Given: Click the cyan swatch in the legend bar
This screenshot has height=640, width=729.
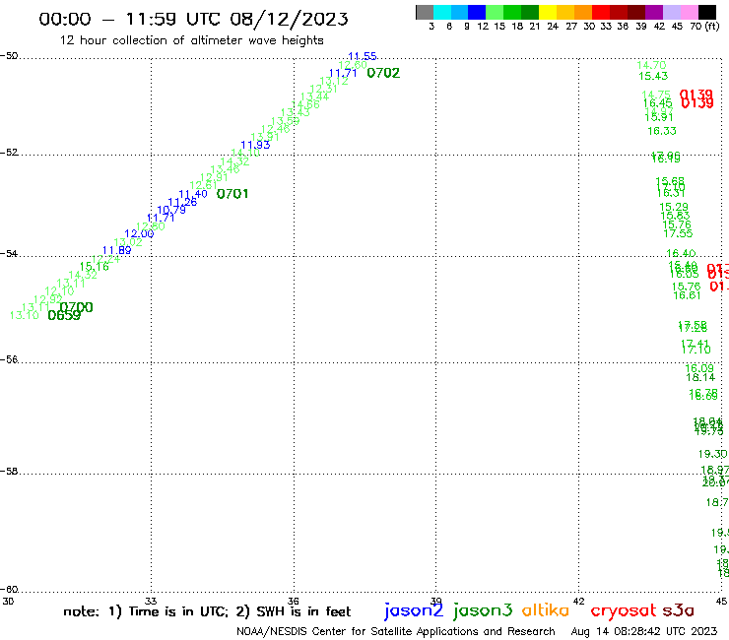Looking at the screenshot, I should click(442, 12).
